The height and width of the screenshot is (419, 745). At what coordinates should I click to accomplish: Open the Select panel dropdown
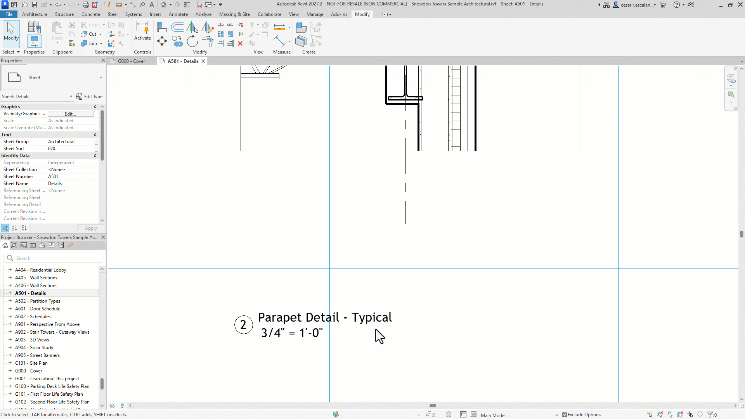pos(11,52)
